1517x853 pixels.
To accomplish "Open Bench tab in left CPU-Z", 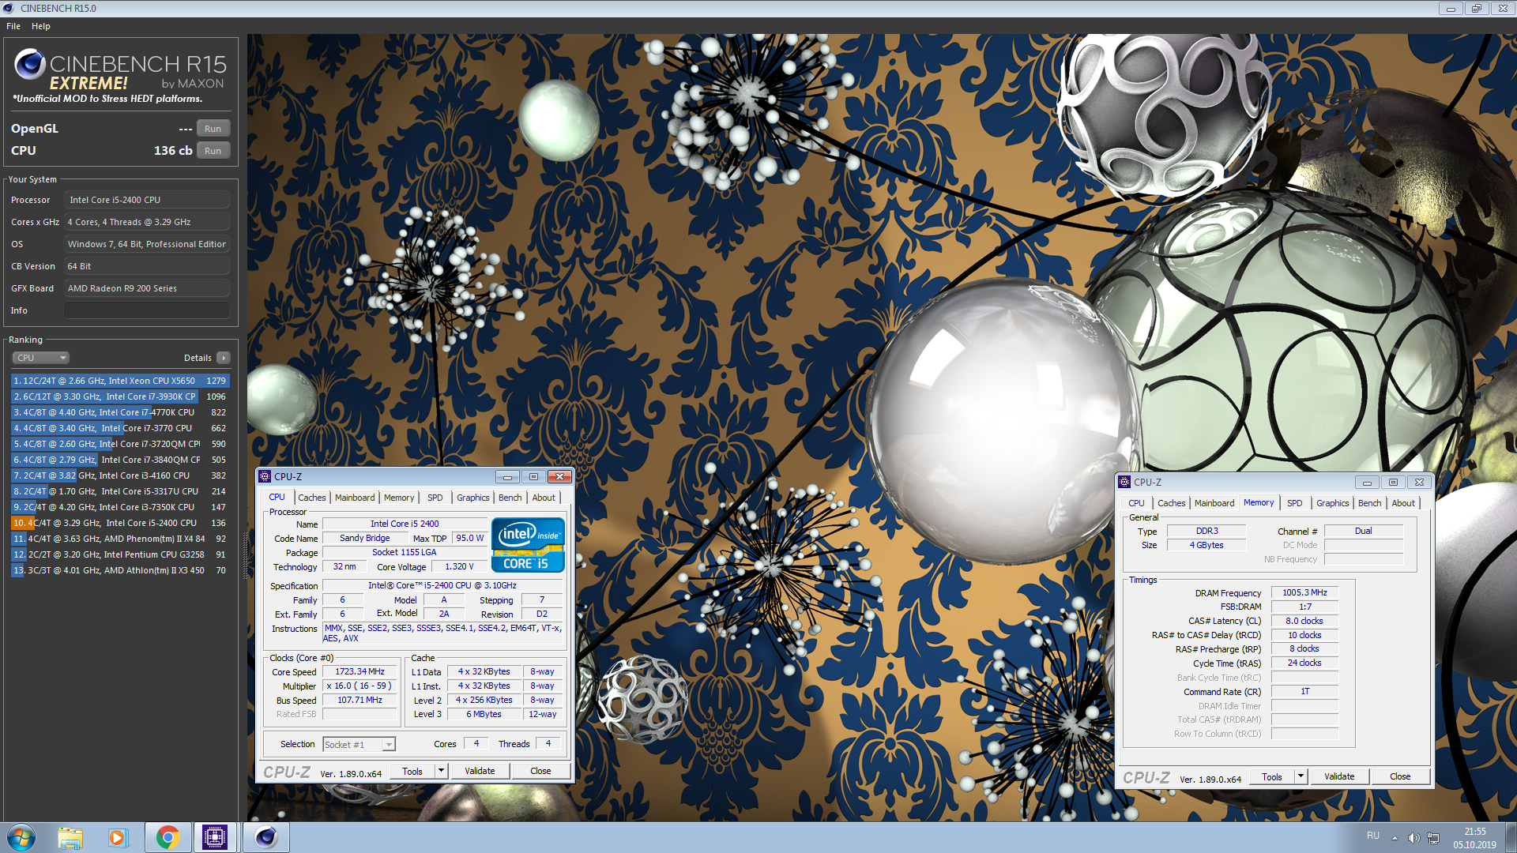I will [510, 498].
